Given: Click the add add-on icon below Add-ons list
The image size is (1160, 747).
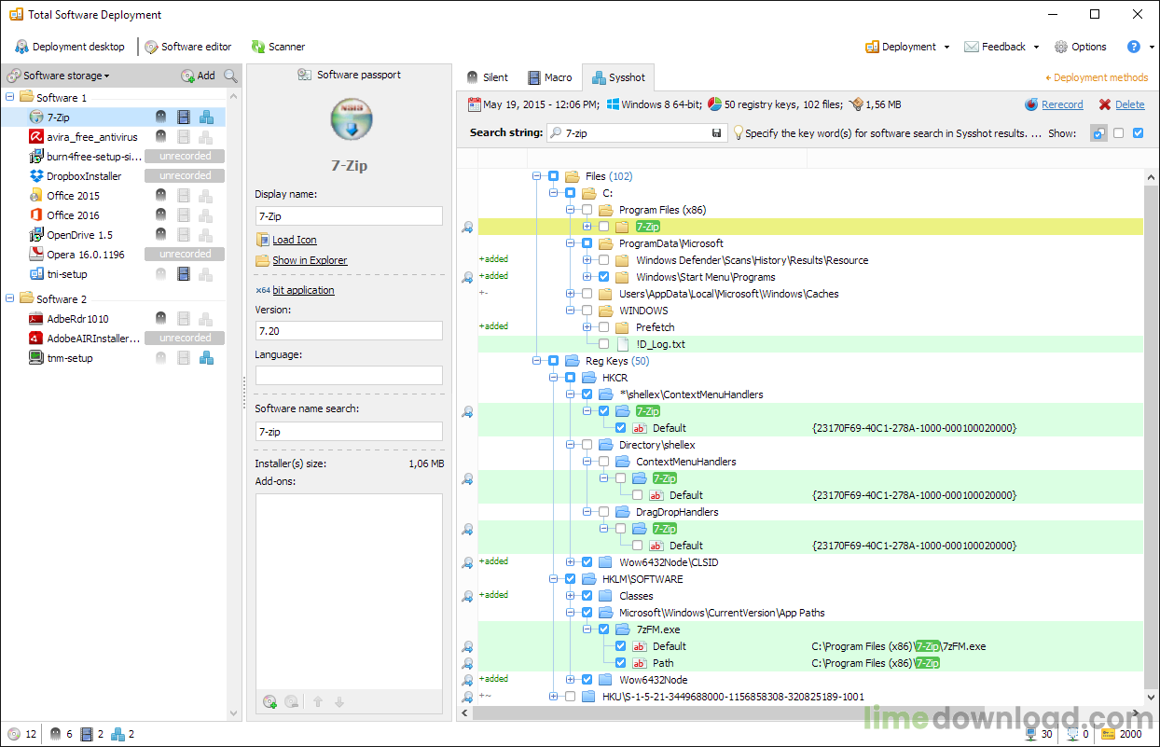Looking at the screenshot, I should point(270,702).
